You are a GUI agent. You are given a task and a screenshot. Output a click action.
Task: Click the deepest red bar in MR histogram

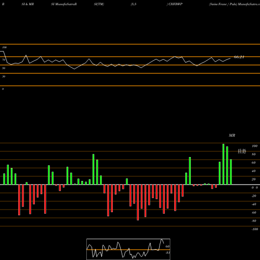[138, 202]
